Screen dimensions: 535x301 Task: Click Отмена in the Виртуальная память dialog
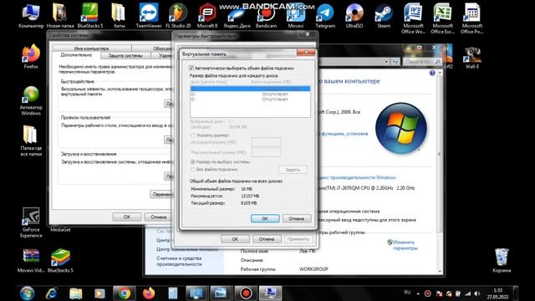coord(296,218)
